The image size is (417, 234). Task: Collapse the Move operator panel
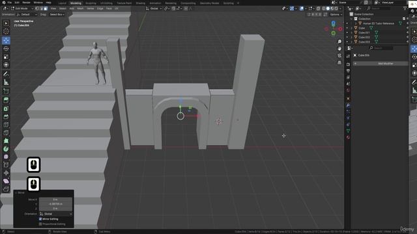(x=16, y=192)
